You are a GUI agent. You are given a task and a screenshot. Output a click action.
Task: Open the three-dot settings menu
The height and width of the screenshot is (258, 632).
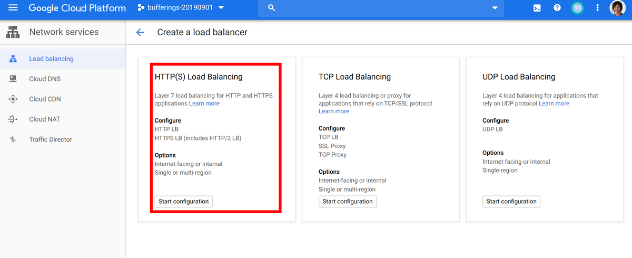(597, 8)
